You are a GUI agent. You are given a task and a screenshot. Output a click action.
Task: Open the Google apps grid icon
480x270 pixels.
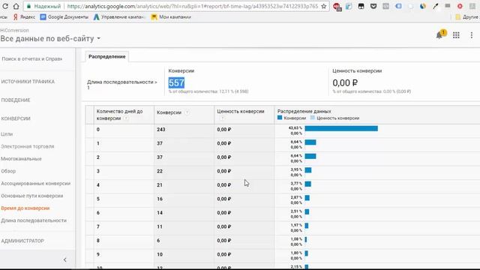(456, 35)
